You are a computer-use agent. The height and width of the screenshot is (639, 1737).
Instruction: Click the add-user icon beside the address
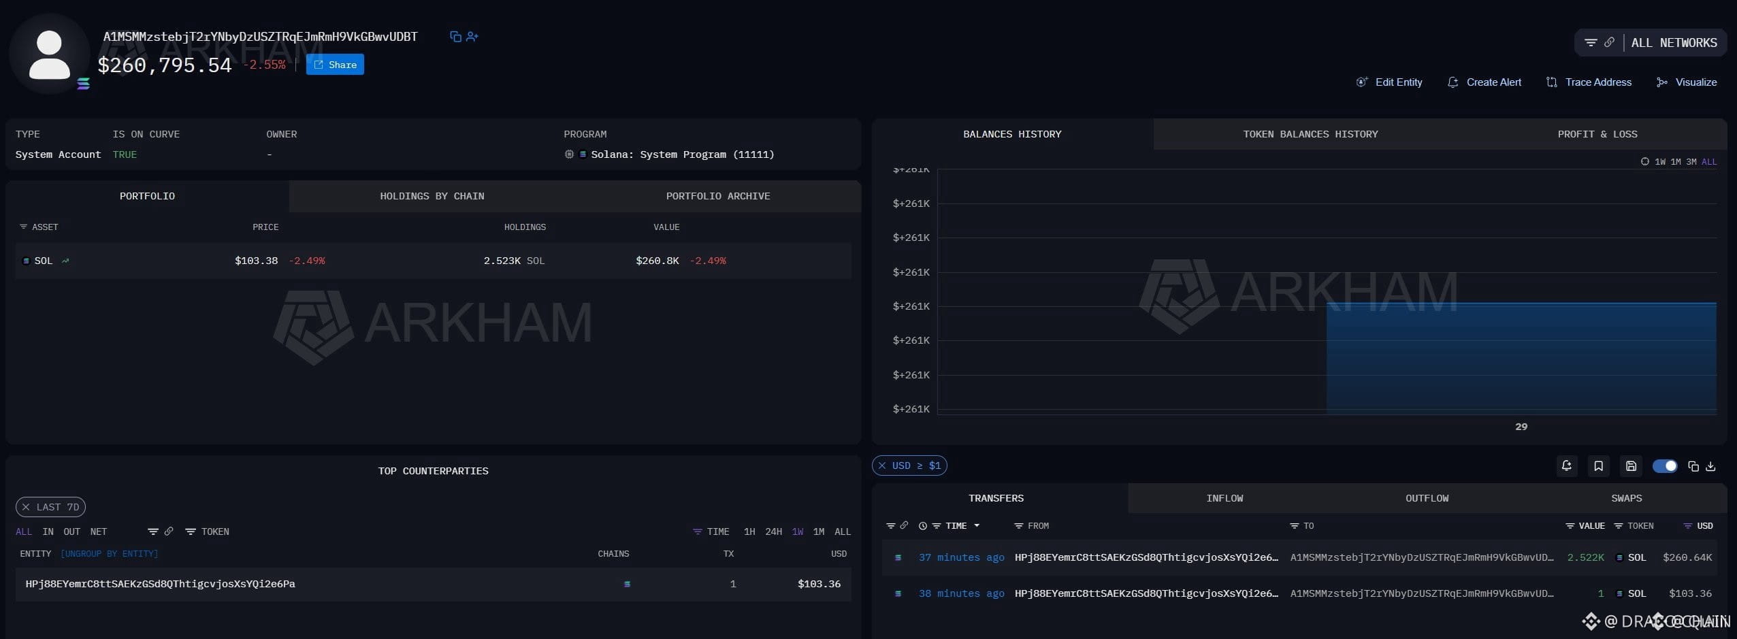click(472, 37)
